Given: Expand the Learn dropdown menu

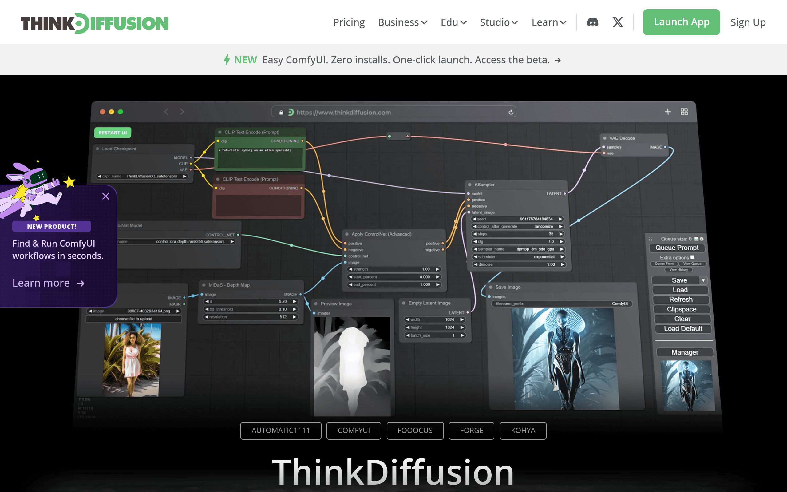Looking at the screenshot, I should (x=549, y=22).
